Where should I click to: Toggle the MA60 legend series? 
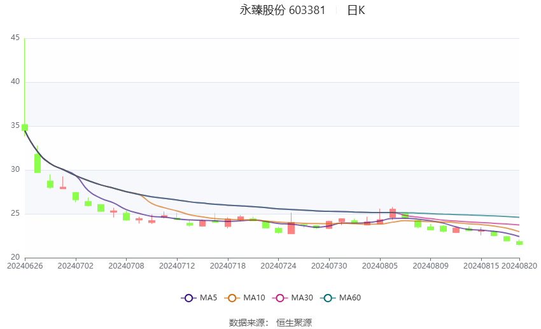[x=341, y=298]
